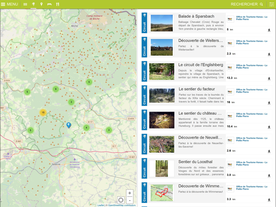Click Office de Tourisme link for Weiterswiller
The height and width of the screenshot is (207, 276).
tap(251, 43)
